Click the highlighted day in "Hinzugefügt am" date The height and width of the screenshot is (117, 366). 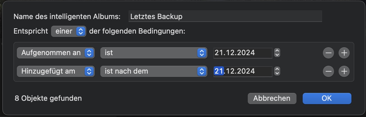[x=219, y=71]
